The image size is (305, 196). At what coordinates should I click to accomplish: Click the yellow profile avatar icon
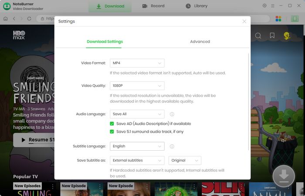(x=287, y=36)
